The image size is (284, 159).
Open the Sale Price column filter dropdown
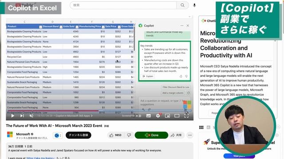coord(119,27)
